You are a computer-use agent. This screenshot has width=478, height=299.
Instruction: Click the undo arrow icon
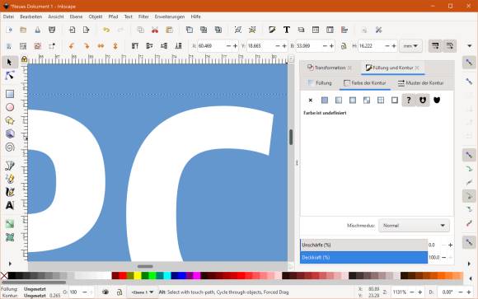pos(106,30)
